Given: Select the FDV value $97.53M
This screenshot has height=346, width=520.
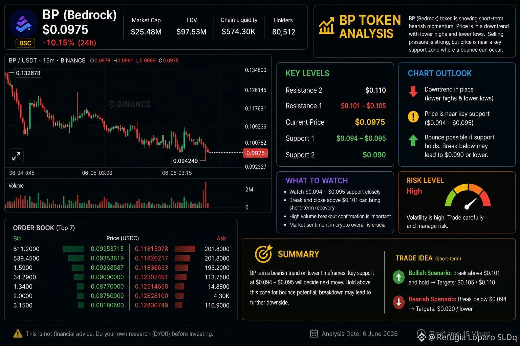Looking at the screenshot, I should coord(192,32).
